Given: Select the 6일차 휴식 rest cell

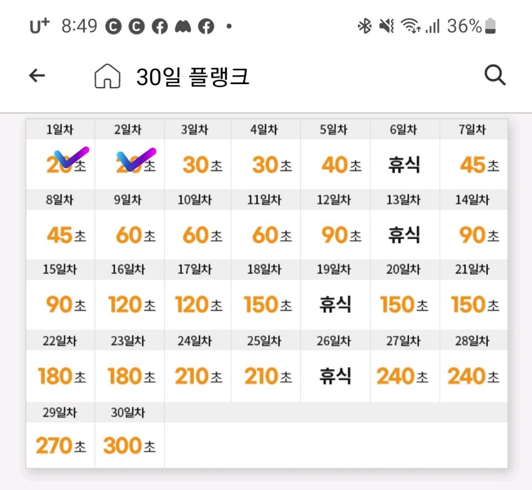Looking at the screenshot, I should pos(405,164).
